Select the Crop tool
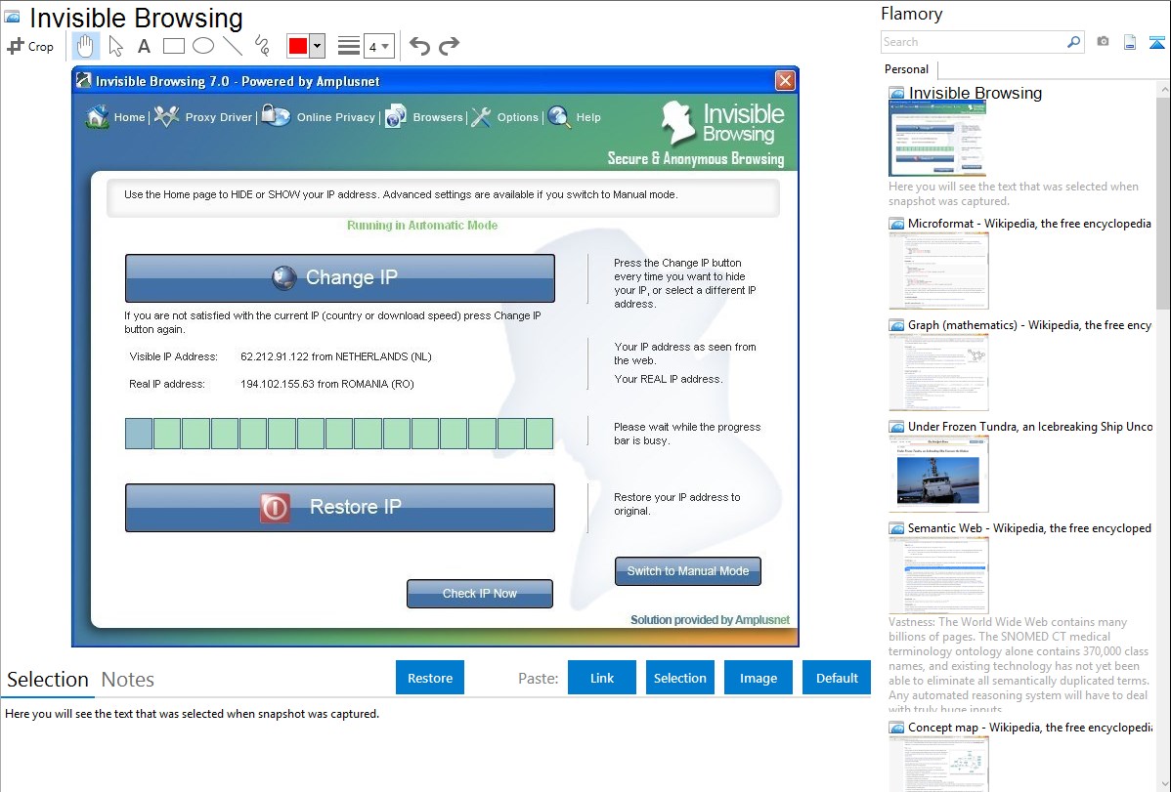Image resolution: width=1171 pixels, height=792 pixels. click(30, 46)
